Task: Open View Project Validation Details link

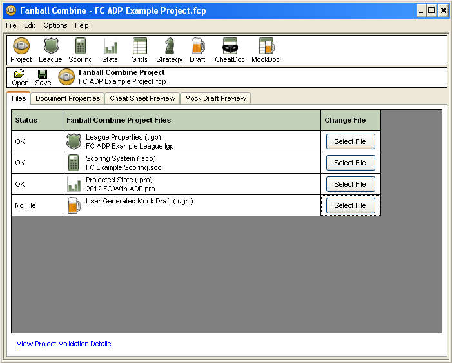Action: (x=64, y=344)
